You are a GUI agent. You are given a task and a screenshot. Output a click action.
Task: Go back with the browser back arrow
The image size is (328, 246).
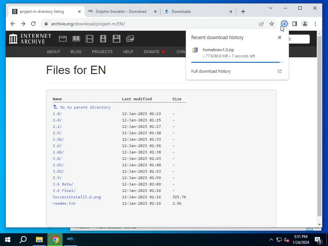click(13, 24)
